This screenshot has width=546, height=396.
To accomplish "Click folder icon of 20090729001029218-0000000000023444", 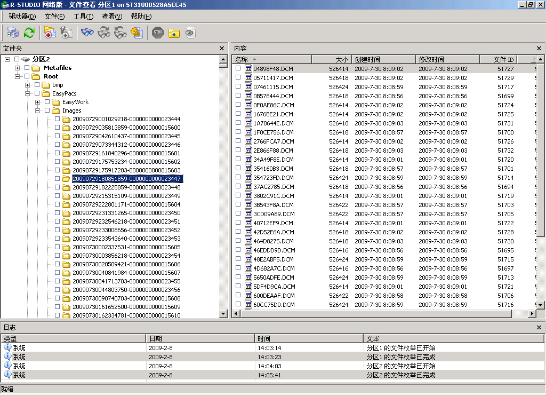I will pos(66,119).
